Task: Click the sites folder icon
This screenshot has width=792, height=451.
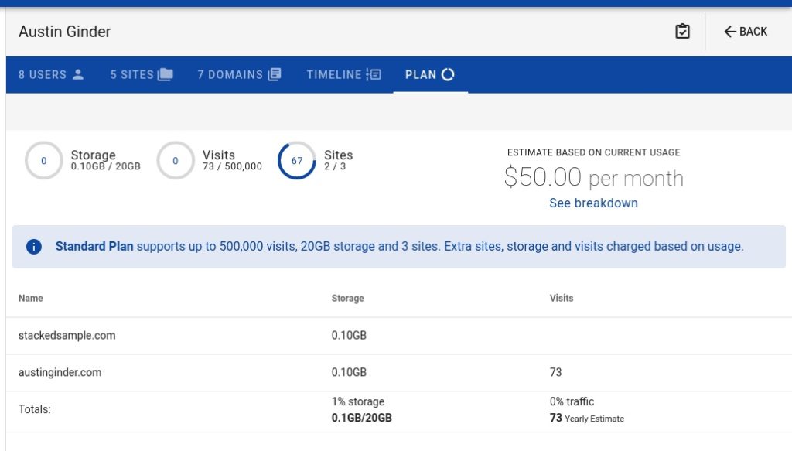Action: click(x=166, y=75)
